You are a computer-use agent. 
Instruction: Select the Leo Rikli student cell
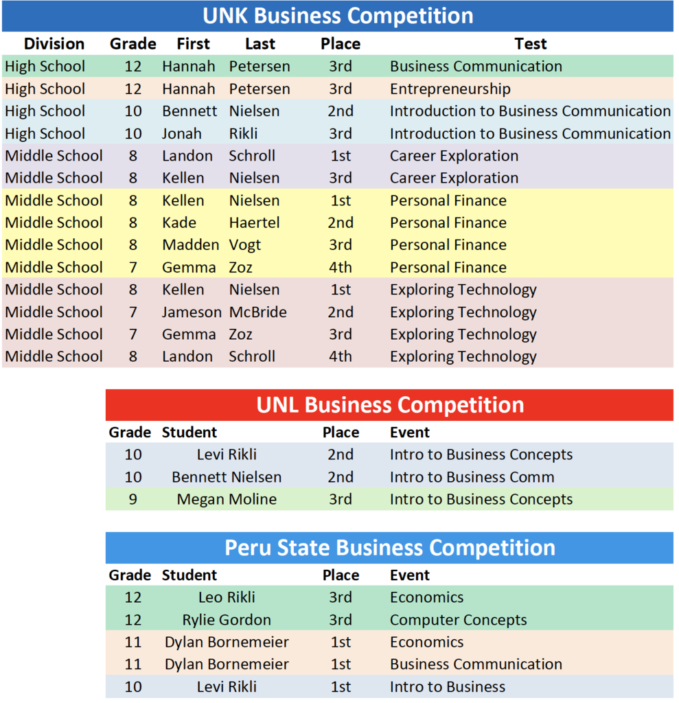point(227,597)
